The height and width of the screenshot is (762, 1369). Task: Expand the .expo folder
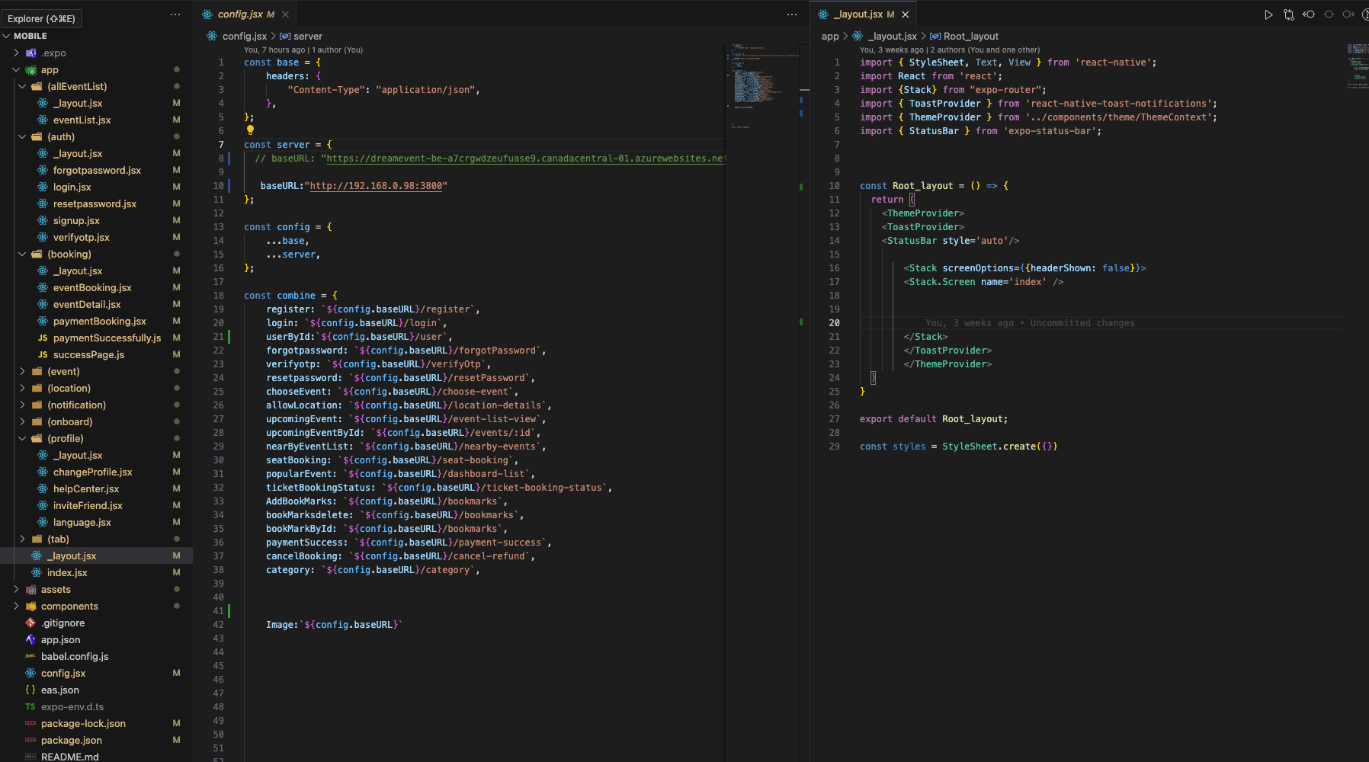[16, 53]
